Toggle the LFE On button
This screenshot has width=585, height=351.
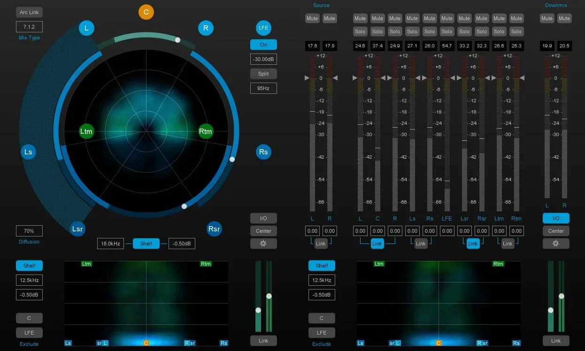coord(263,45)
